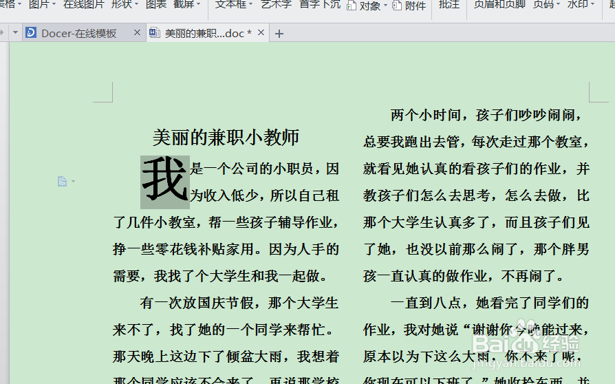Click the paragraph layout icon beside the text
Image resolution: width=615 pixels, height=384 pixels.
[x=62, y=181]
